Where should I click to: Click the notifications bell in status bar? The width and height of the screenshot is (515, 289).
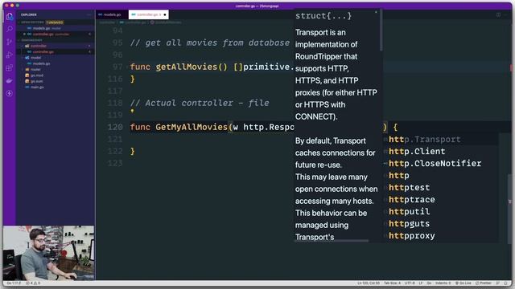click(506, 283)
